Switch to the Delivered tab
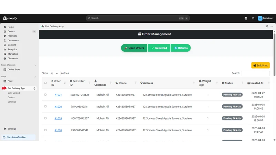This screenshot has width=276, height=155. coord(159,48)
